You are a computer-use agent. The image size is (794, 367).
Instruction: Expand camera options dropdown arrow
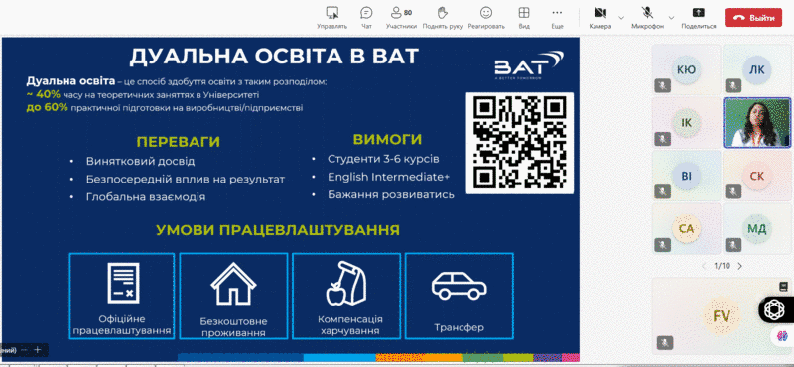pos(621,17)
